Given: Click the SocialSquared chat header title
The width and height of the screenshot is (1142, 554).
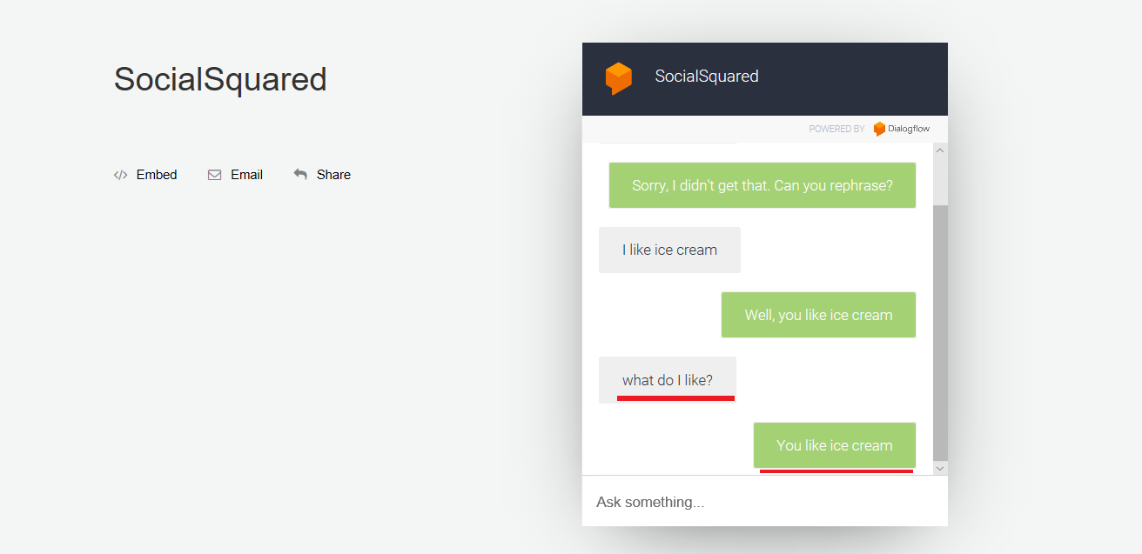Looking at the screenshot, I should (x=706, y=77).
